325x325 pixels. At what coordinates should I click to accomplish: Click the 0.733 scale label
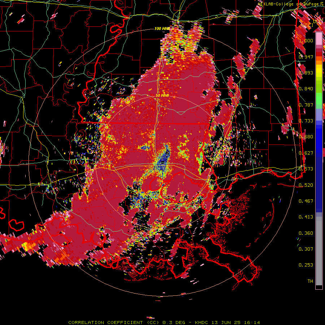click(306, 121)
